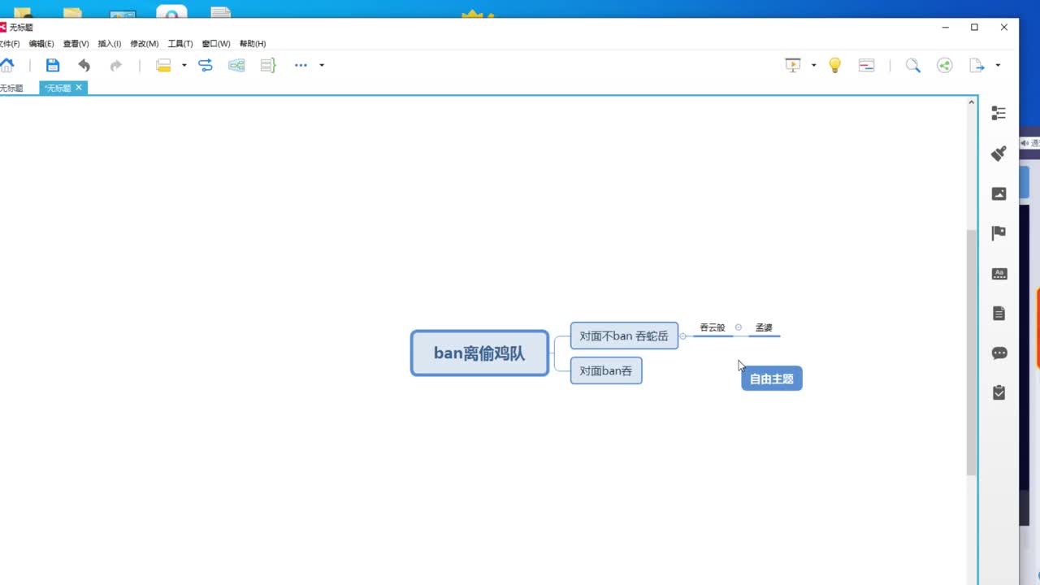Select the floating topic 自由主题
This screenshot has height=585, width=1040.
point(772,379)
